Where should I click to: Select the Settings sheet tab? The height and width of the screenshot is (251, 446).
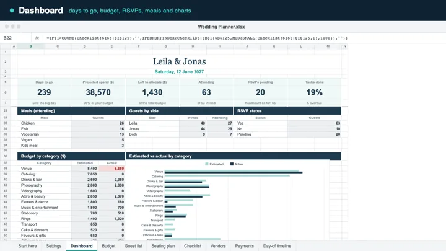pos(54,246)
